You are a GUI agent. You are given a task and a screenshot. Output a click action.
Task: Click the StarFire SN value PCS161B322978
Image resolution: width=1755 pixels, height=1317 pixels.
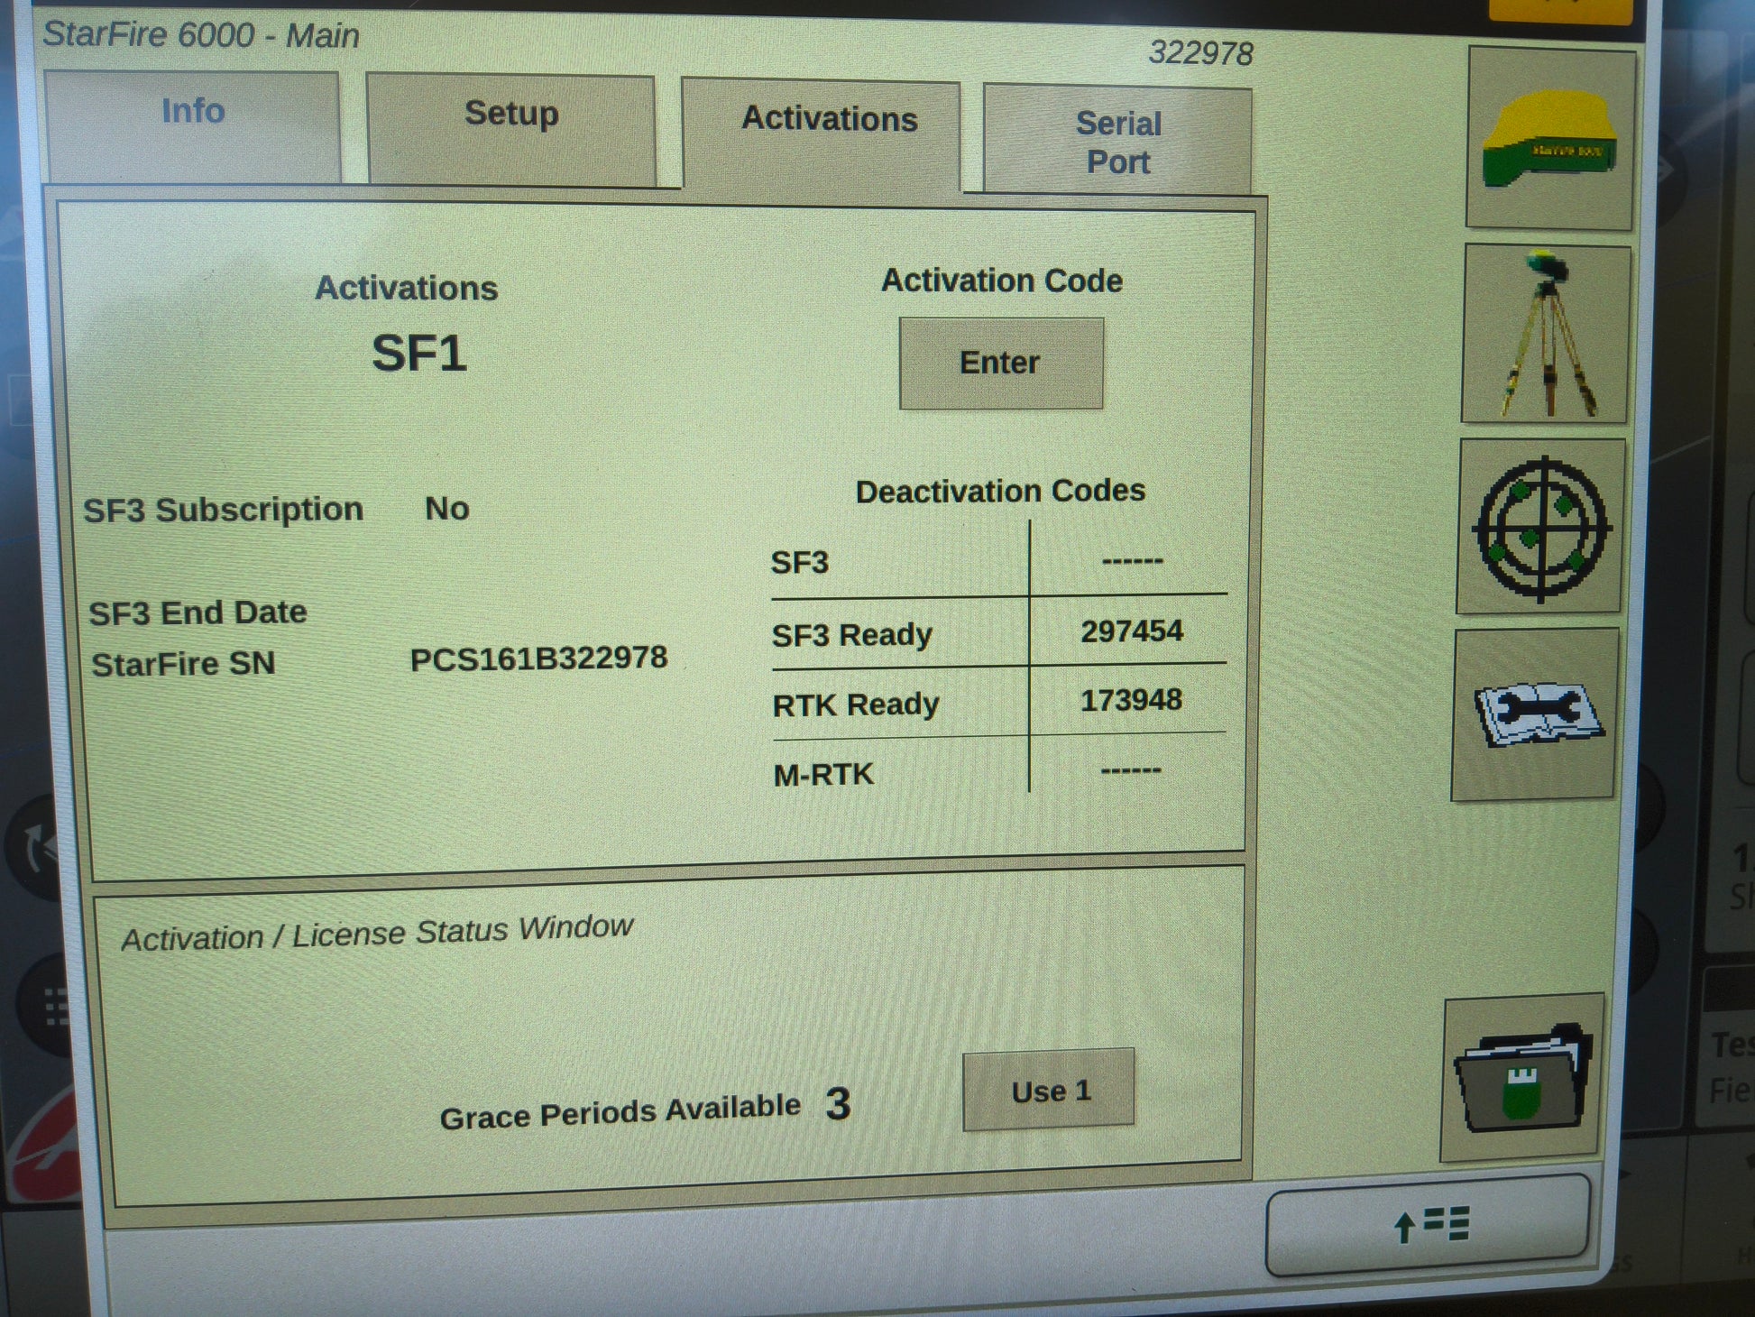point(538,658)
